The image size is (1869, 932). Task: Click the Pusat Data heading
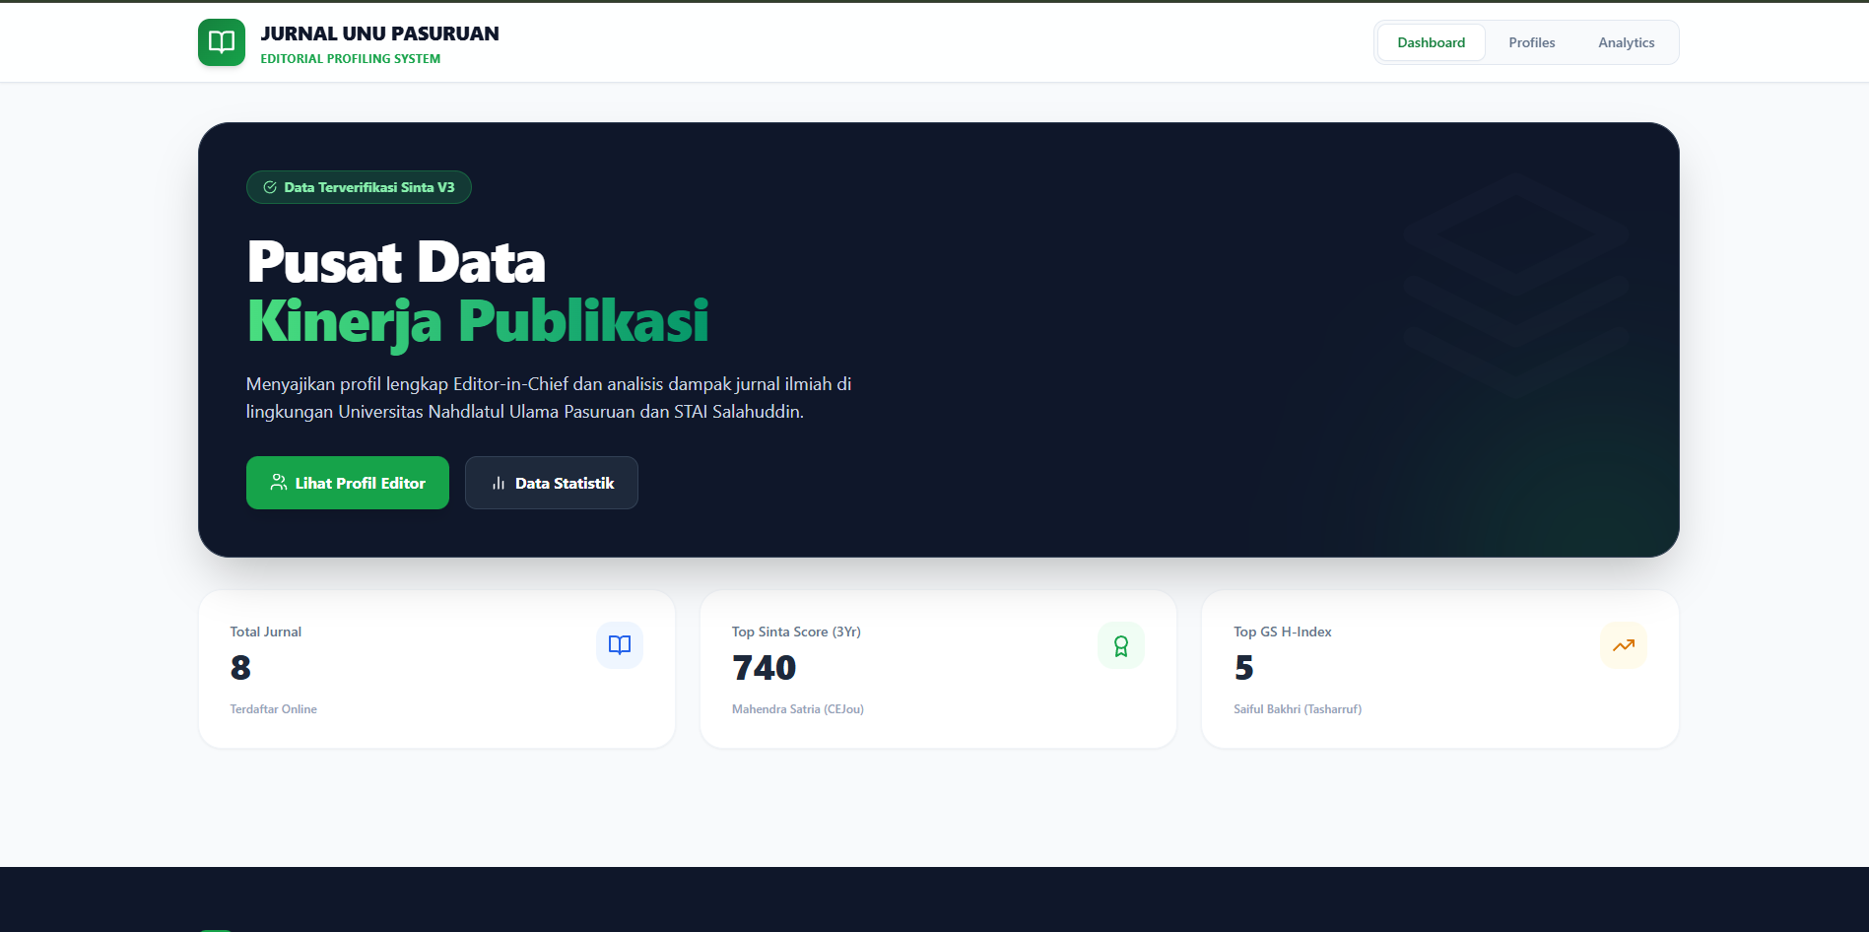(396, 262)
